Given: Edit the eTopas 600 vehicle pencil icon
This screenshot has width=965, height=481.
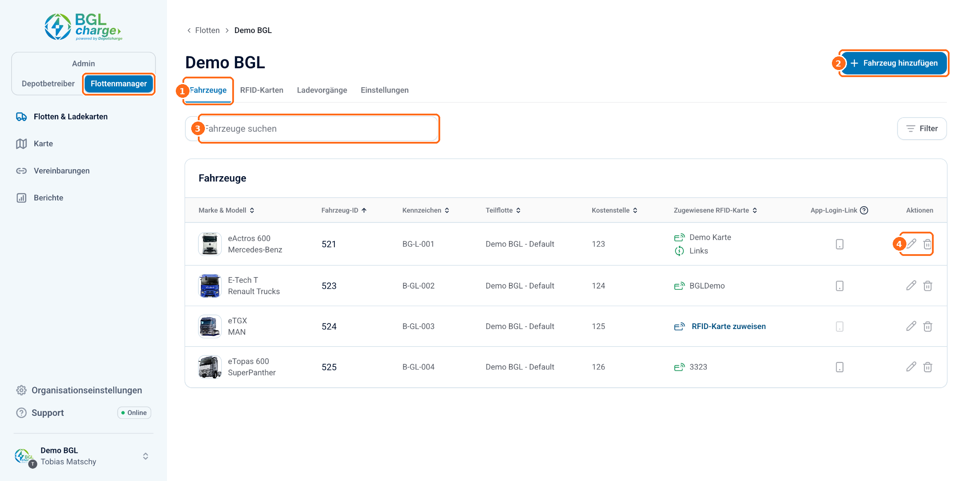Looking at the screenshot, I should pyautogui.click(x=911, y=366).
